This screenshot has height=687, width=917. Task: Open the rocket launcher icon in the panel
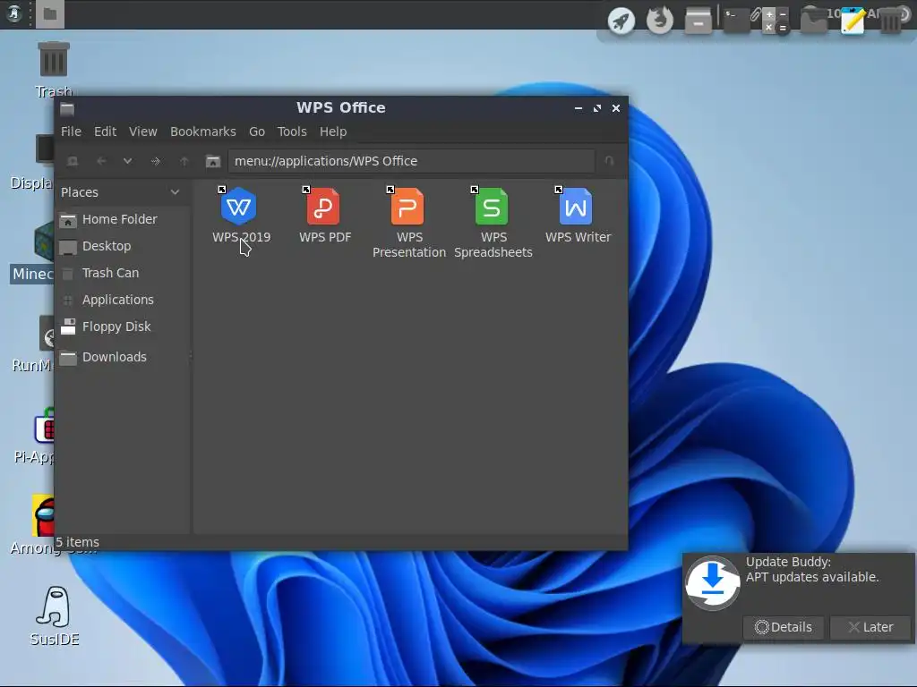tap(621, 21)
